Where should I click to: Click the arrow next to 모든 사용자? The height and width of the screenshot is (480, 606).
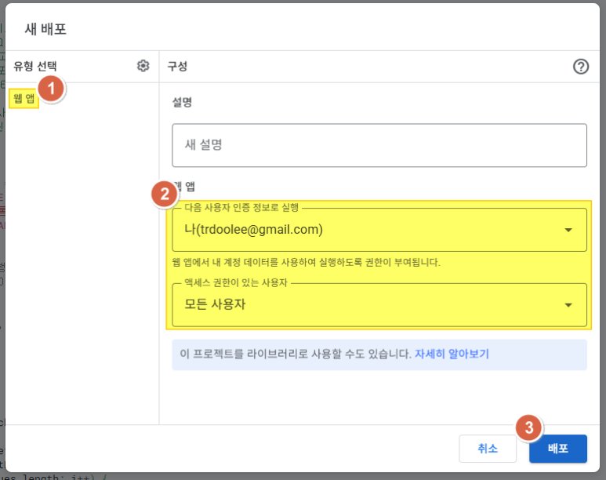coord(568,305)
